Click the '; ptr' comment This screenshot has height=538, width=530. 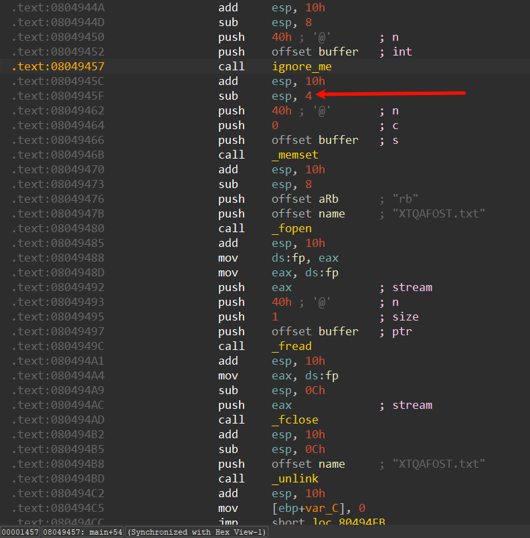pyautogui.click(x=395, y=331)
